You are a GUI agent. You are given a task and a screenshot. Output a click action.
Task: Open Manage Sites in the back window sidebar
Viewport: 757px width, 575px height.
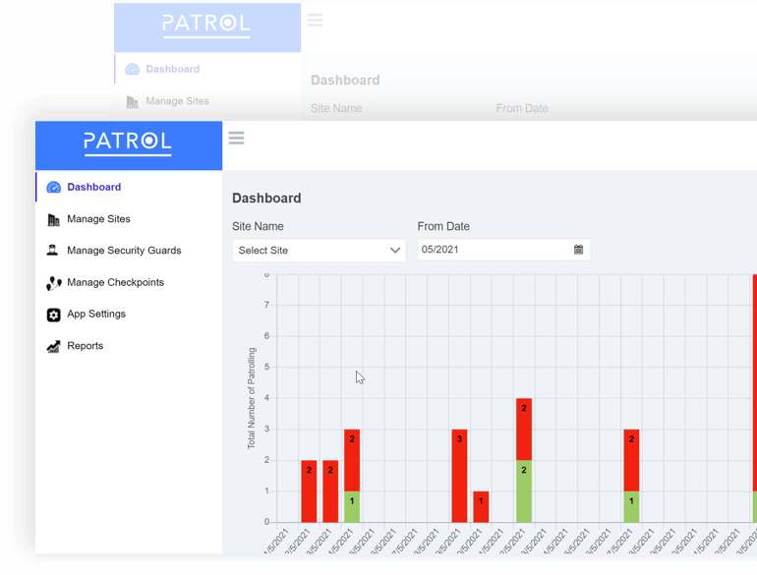pos(177,101)
